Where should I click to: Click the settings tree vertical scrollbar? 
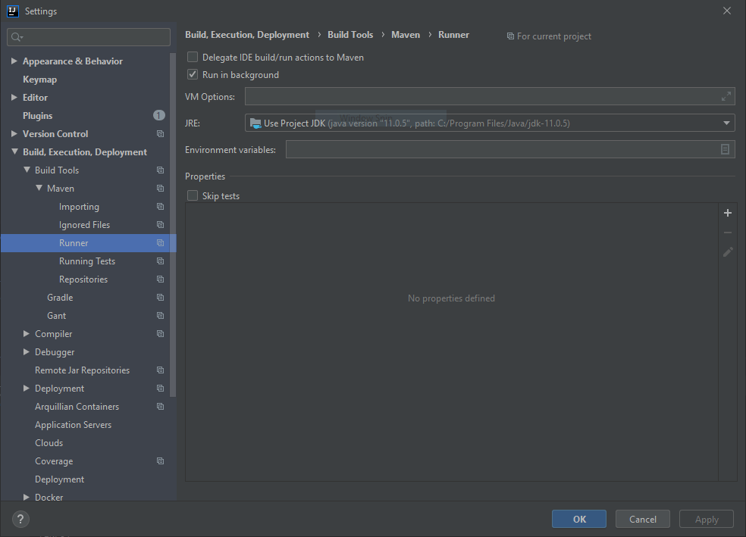coord(173,224)
